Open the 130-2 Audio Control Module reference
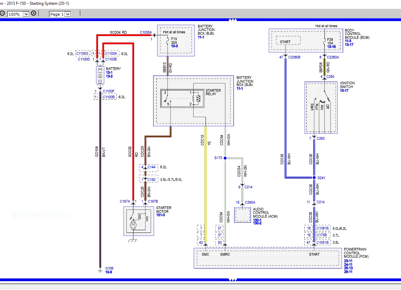 257,223
